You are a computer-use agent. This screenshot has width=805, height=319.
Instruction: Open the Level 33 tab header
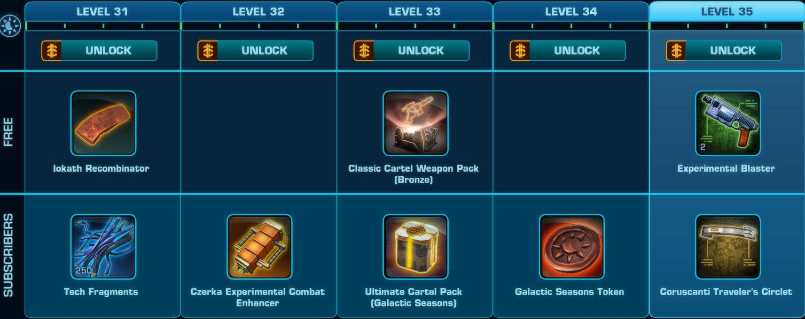coord(414,11)
